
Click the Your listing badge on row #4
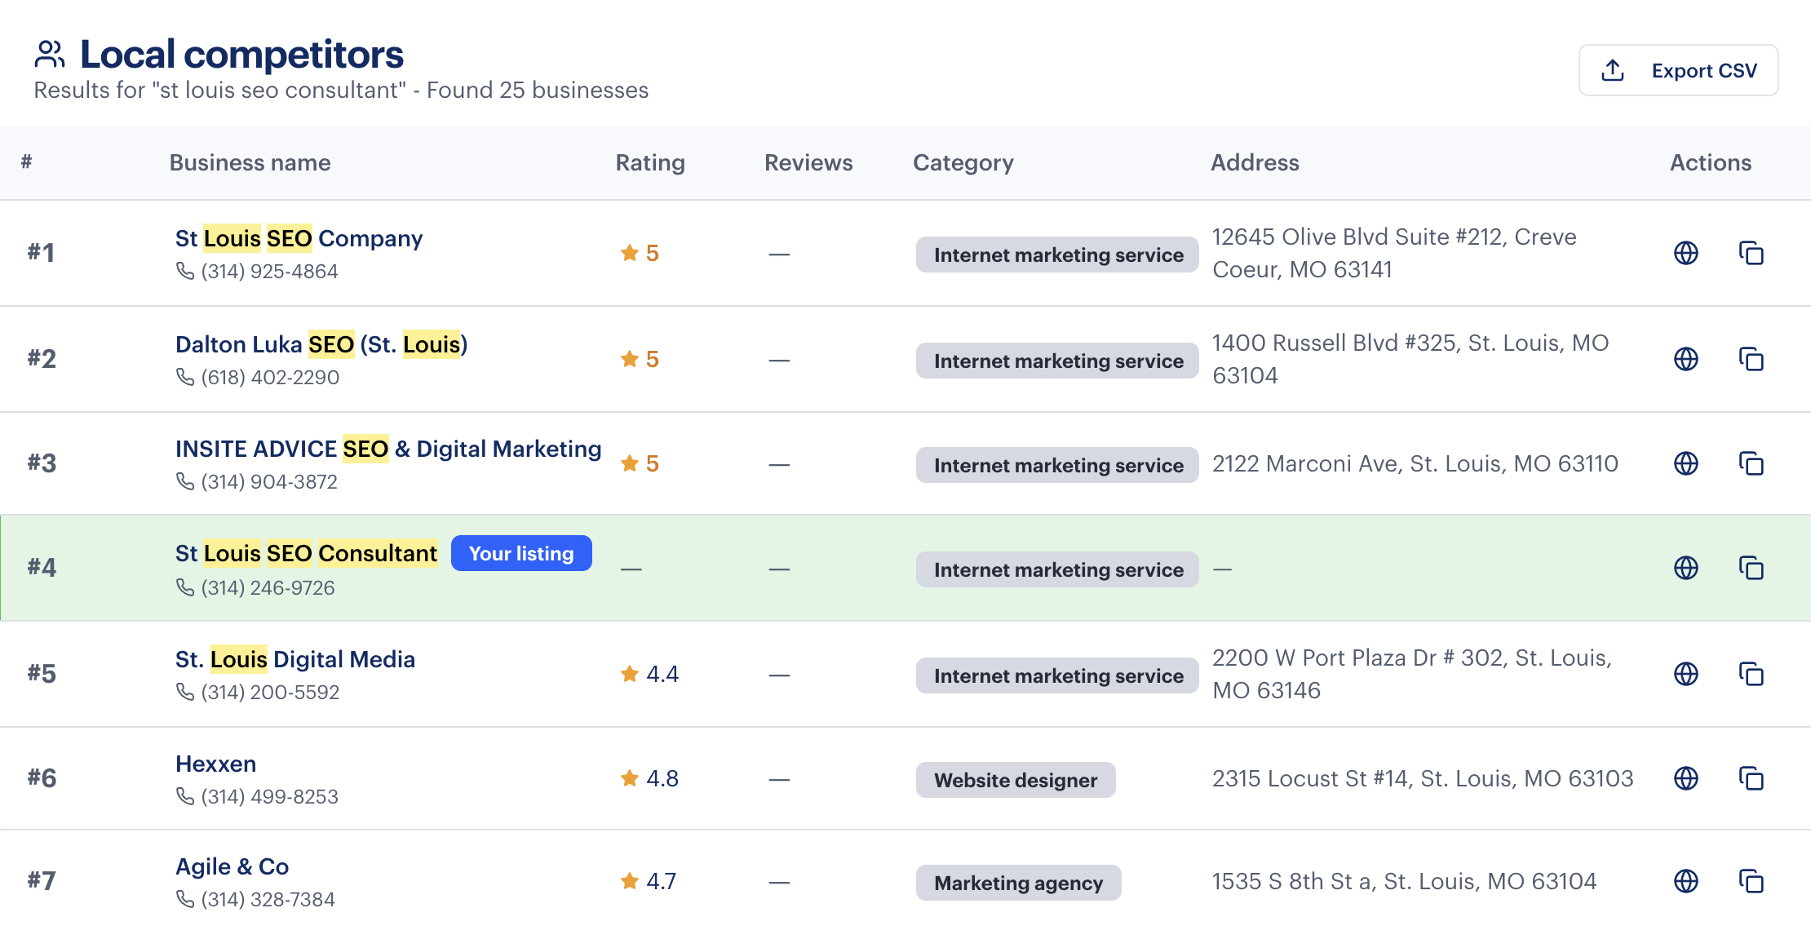521,553
